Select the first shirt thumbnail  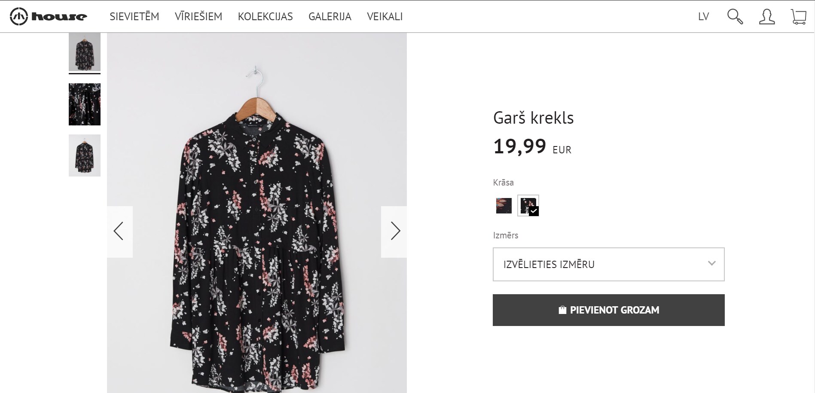pyautogui.click(x=85, y=52)
